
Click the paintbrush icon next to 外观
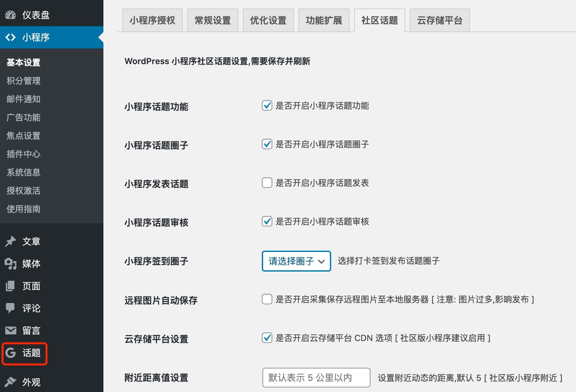10,382
